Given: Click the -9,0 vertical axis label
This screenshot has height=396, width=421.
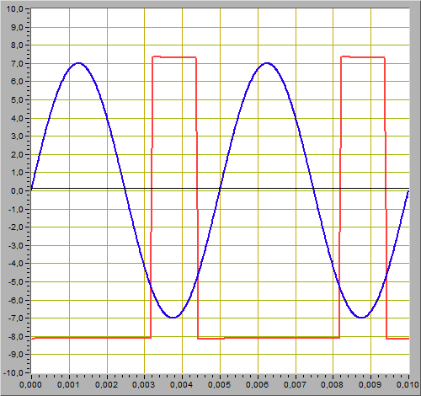Looking at the screenshot, I should (x=15, y=355).
